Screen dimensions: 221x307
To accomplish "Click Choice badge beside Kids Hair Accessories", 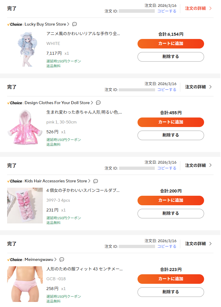I will point(15,181).
